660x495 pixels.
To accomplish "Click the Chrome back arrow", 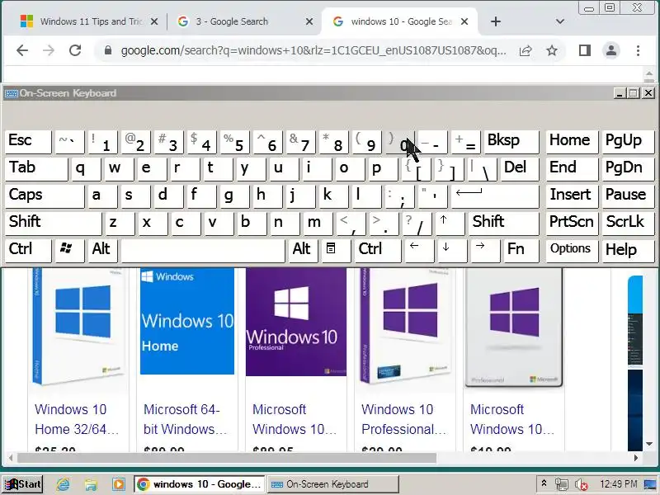I will tap(22, 50).
